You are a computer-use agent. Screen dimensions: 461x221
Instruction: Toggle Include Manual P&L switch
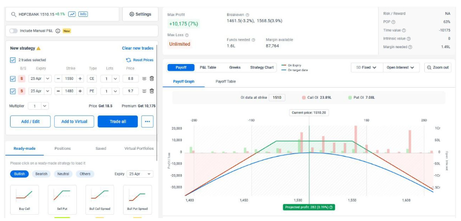pos(14,31)
